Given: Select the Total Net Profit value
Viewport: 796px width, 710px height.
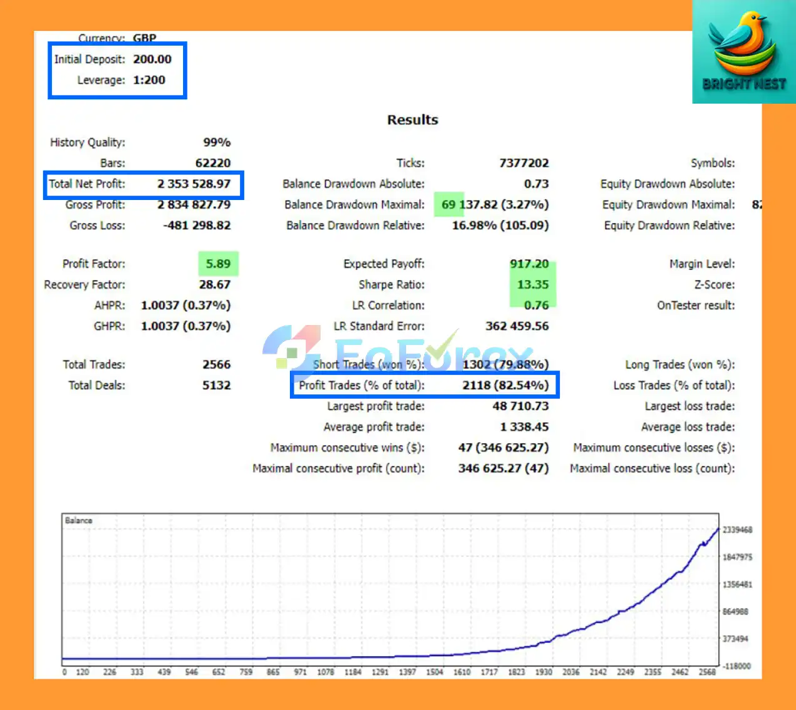Looking at the screenshot, I should 194,184.
